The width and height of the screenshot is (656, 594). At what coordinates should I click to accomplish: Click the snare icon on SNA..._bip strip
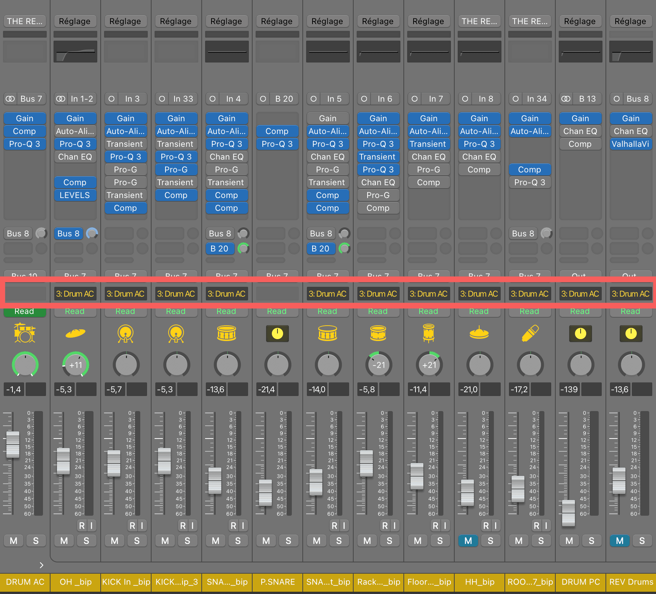pyautogui.click(x=227, y=333)
